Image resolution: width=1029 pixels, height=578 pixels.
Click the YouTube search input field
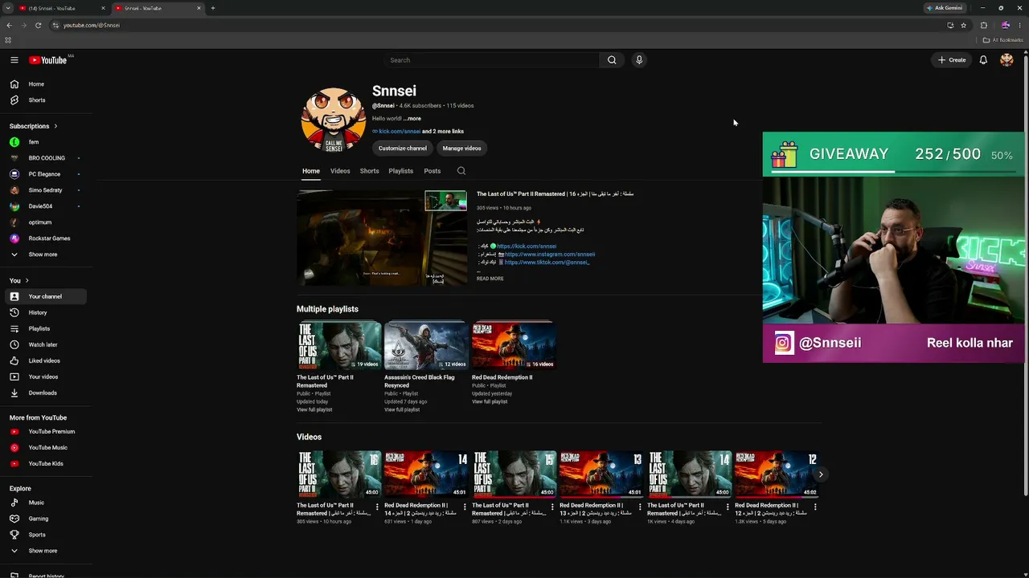pos(491,60)
